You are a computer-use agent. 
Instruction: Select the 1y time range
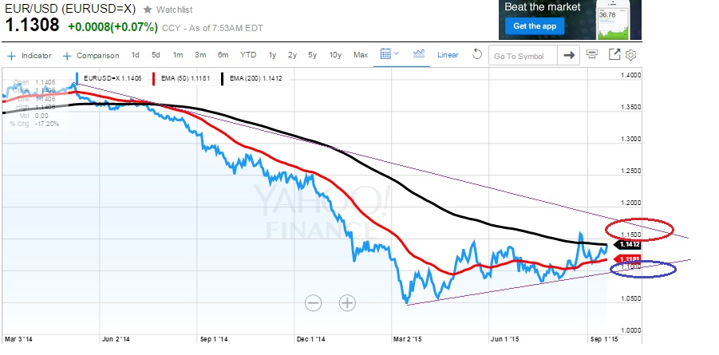coord(272,55)
